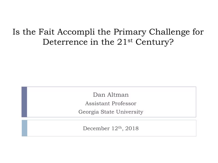Click the word December

96,128
